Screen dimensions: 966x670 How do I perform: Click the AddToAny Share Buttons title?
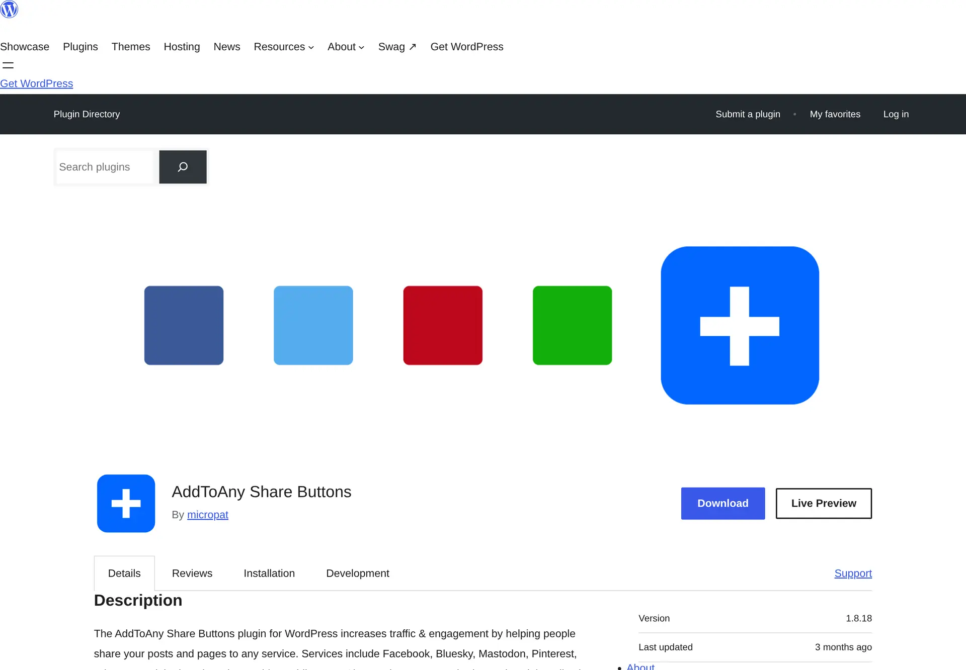[x=262, y=492]
